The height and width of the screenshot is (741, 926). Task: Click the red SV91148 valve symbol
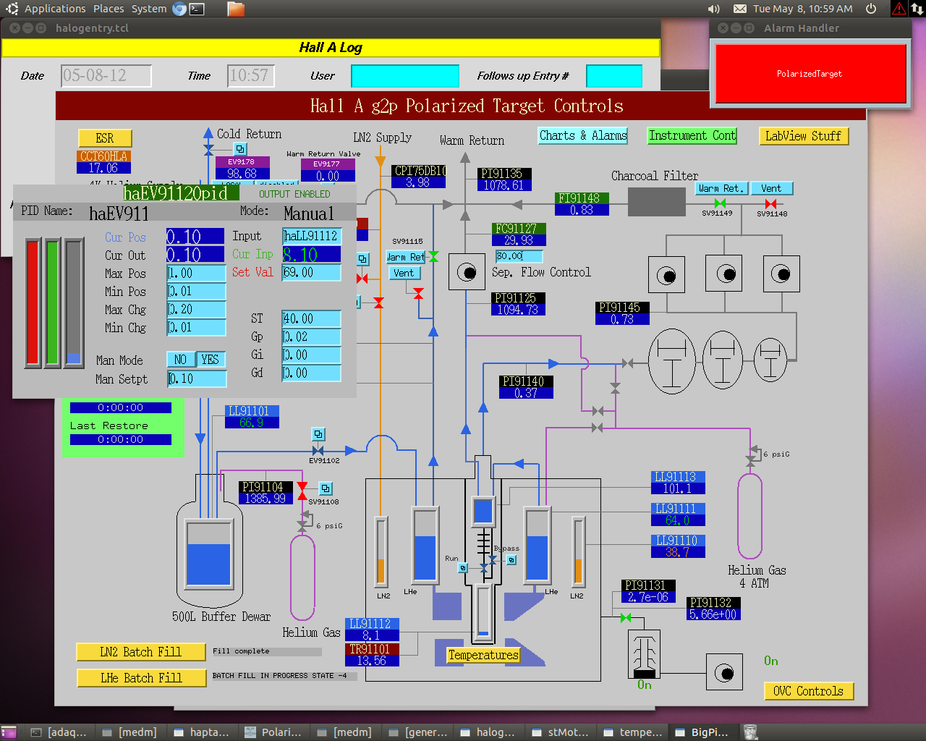coord(770,204)
